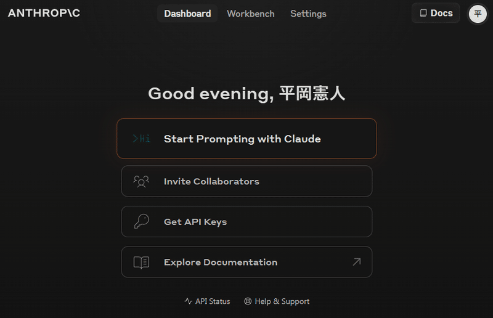Open the Workbench tab

point(251,14)
